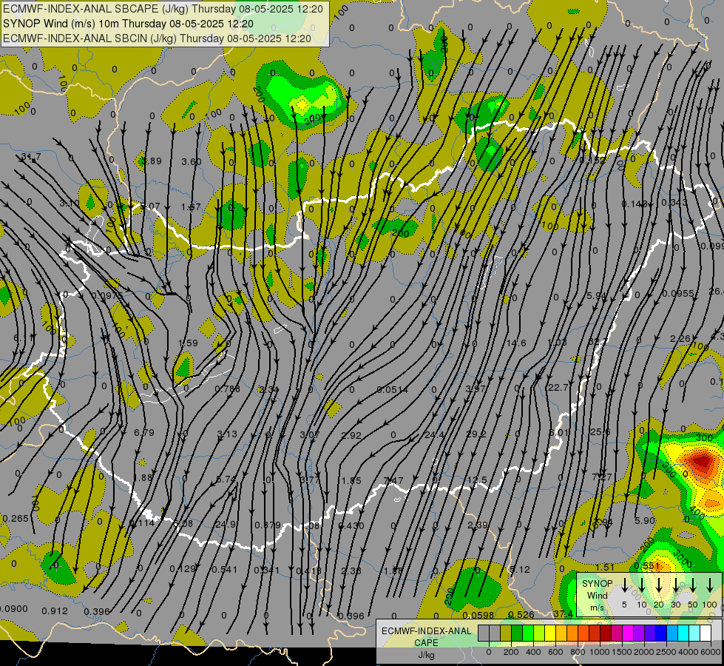
Task: Click the 0.879 value on the map
Action: [268, 525]
